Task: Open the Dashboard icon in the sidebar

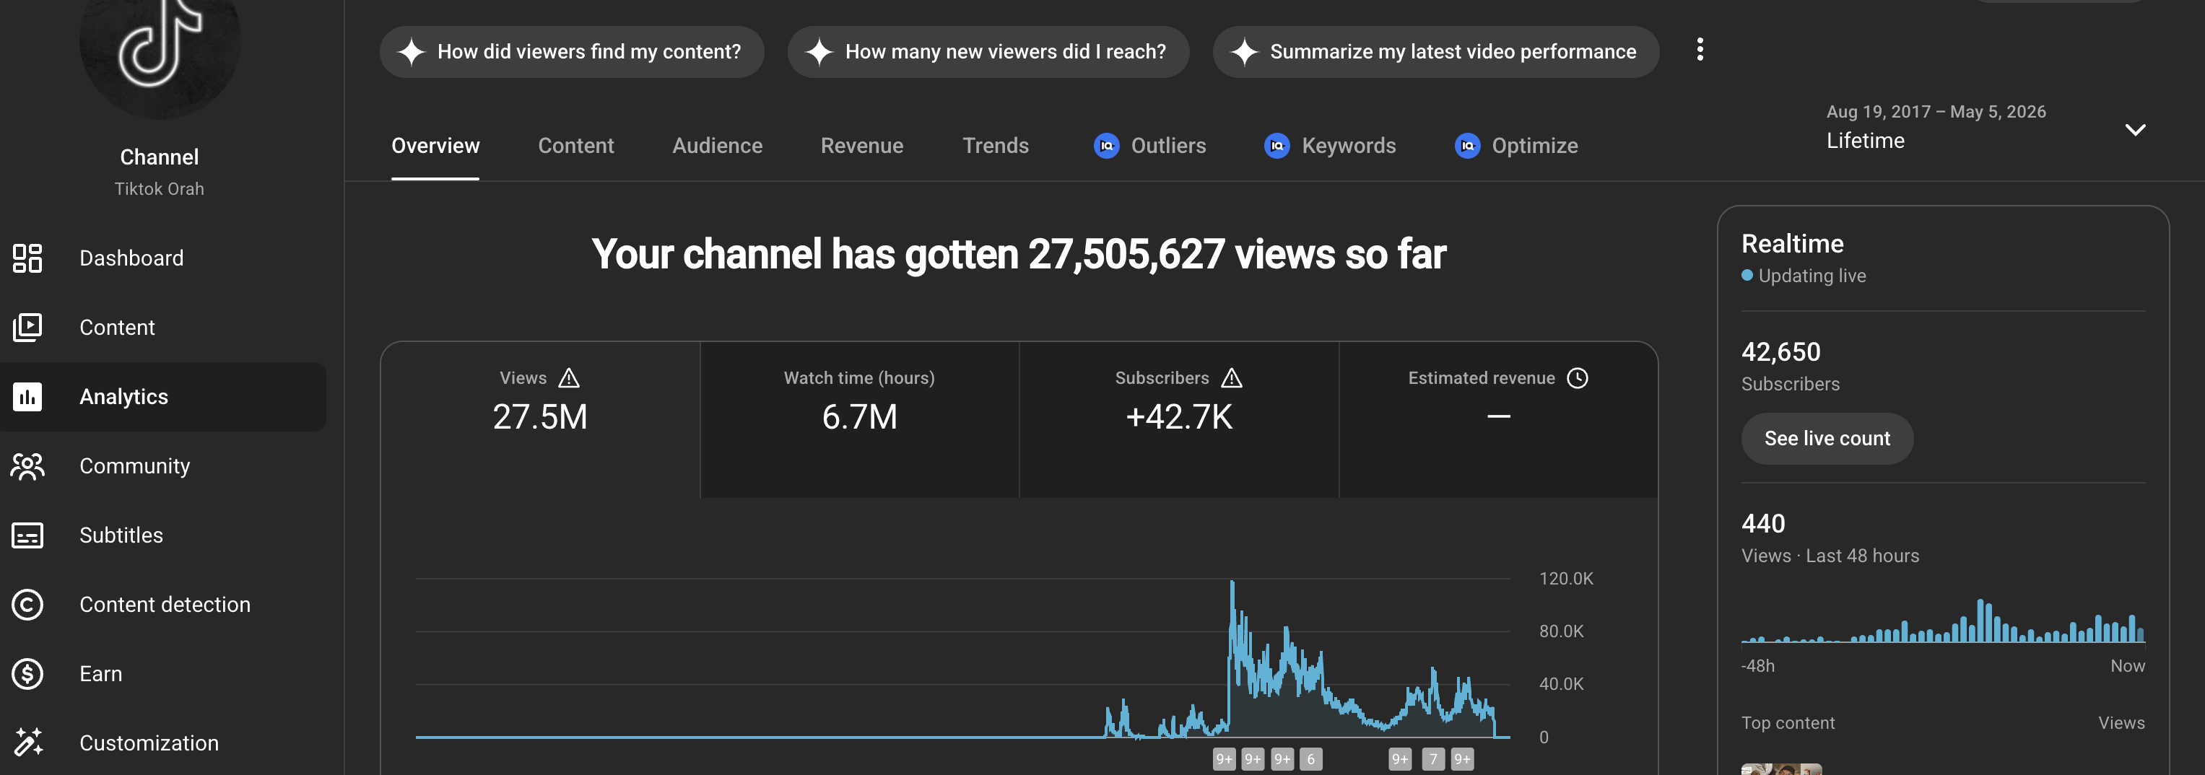Action: click(27, 258)
